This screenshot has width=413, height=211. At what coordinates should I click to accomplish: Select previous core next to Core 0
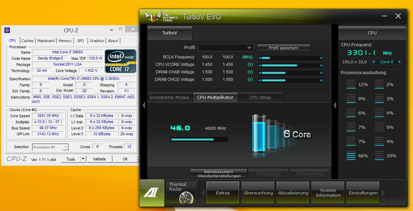[x=373, y=62]
